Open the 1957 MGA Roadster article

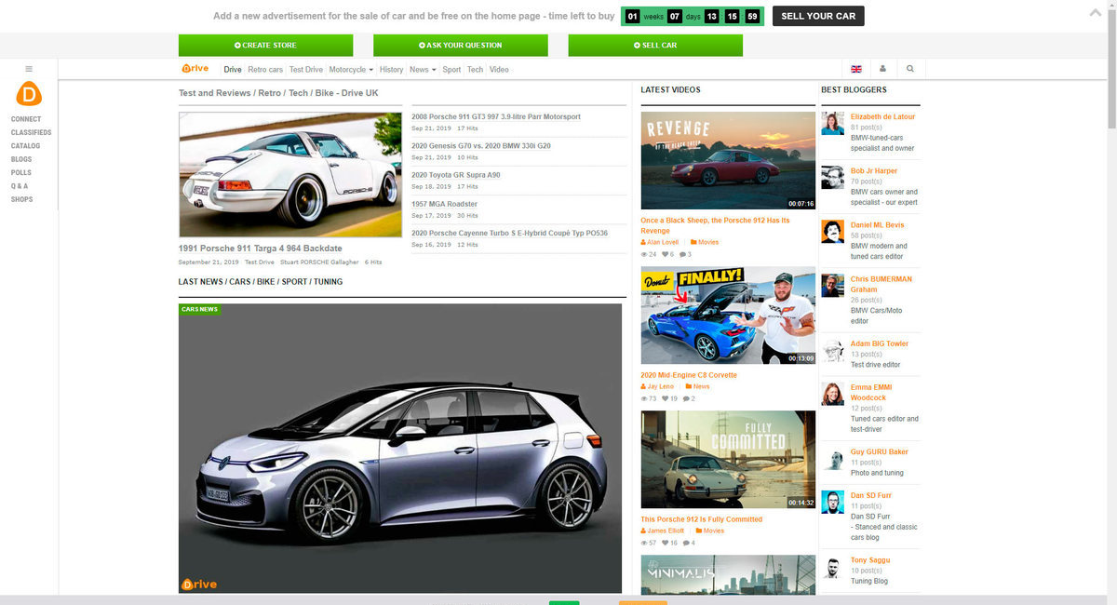444,203
